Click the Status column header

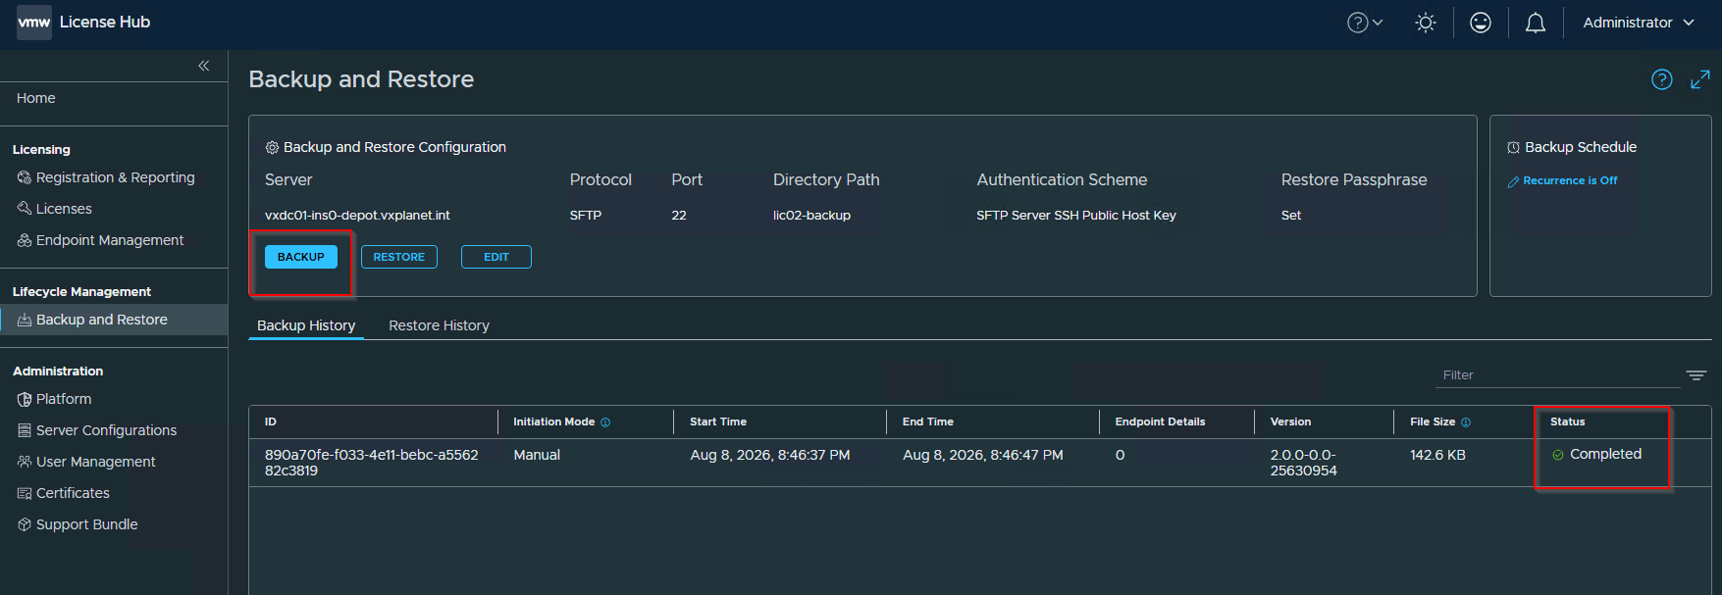click(x=1568, y=421)
